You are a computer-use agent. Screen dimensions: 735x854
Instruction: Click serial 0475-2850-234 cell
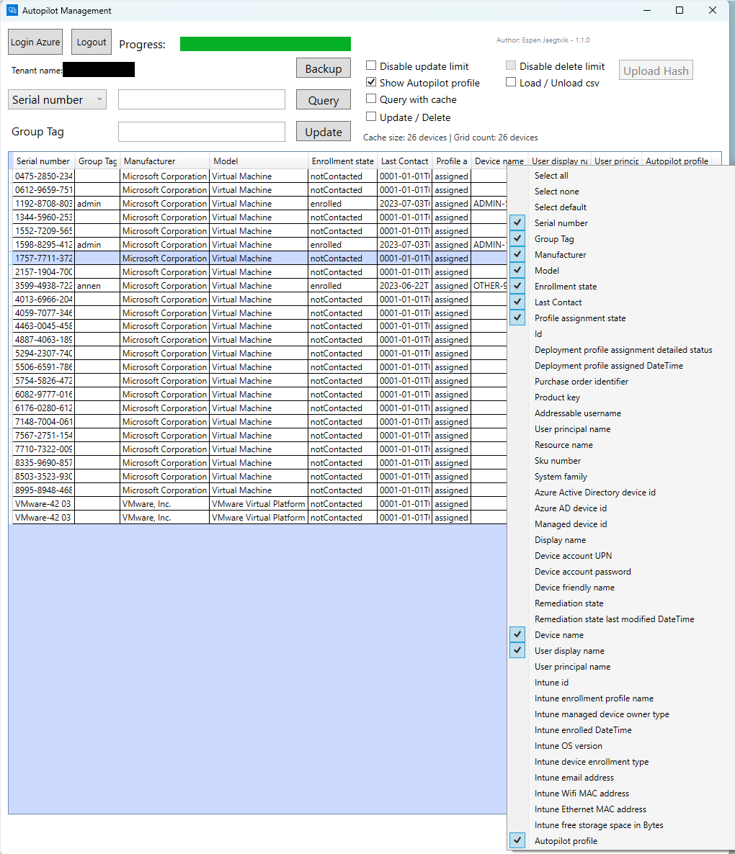pyautogui.click(x=43, y=176)
